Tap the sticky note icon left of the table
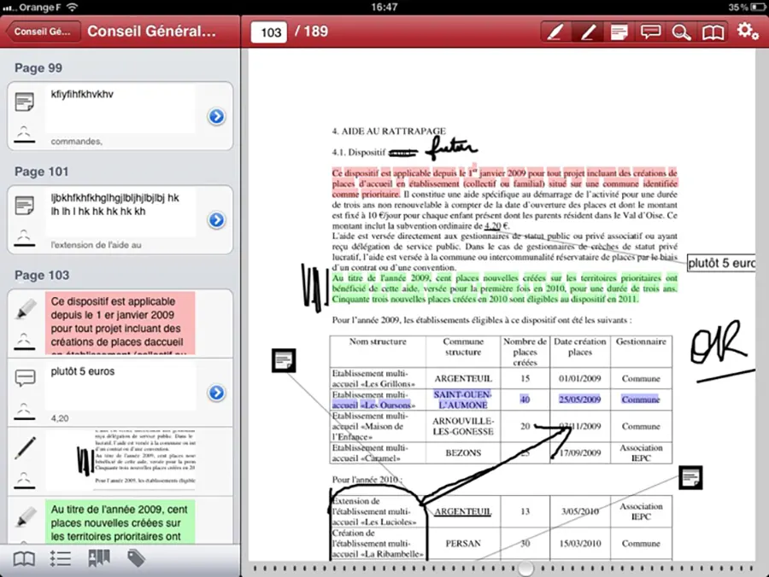The height and width of the screenshot is (577, 769). (x=284, y=360)
